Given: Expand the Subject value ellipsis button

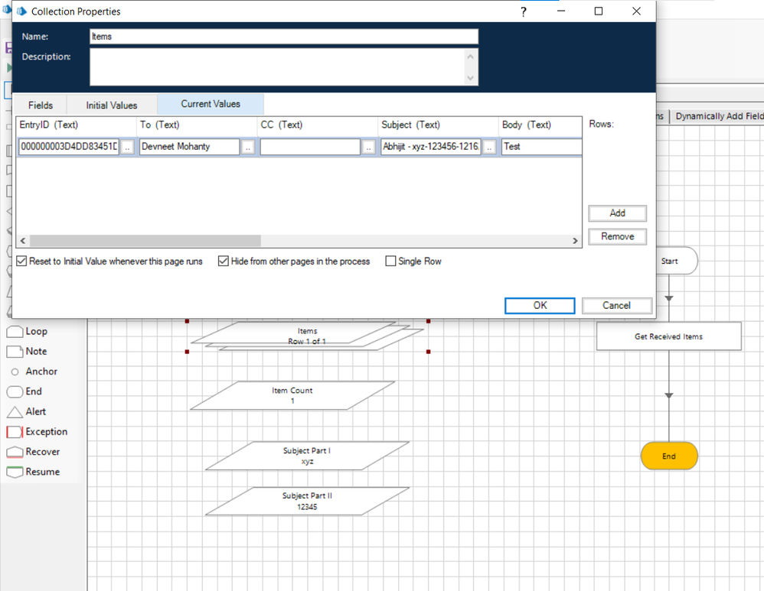Looking at the screenshot, I should coord(490,147).
